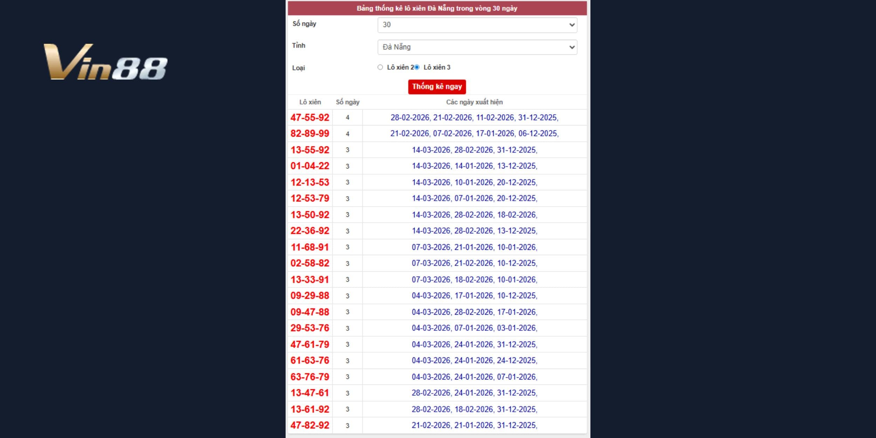Click the Số ngày column header
The height and width of the screenshot is (438, 876).
coord(347,102)
